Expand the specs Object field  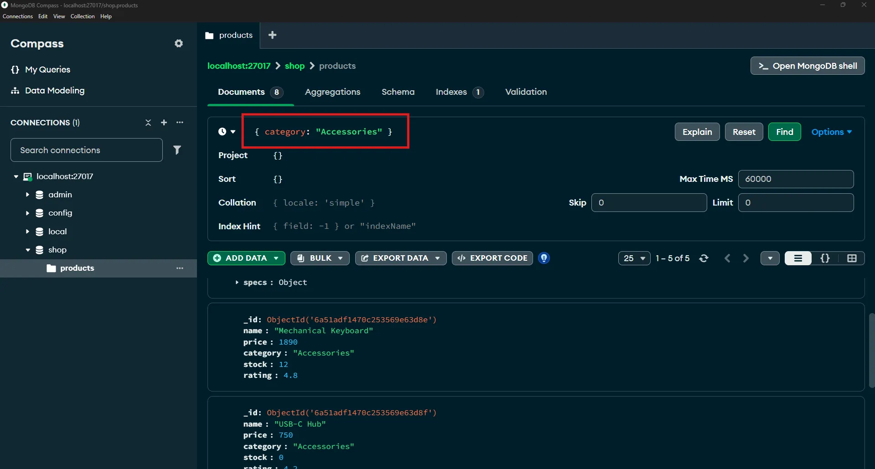point(237,283)
